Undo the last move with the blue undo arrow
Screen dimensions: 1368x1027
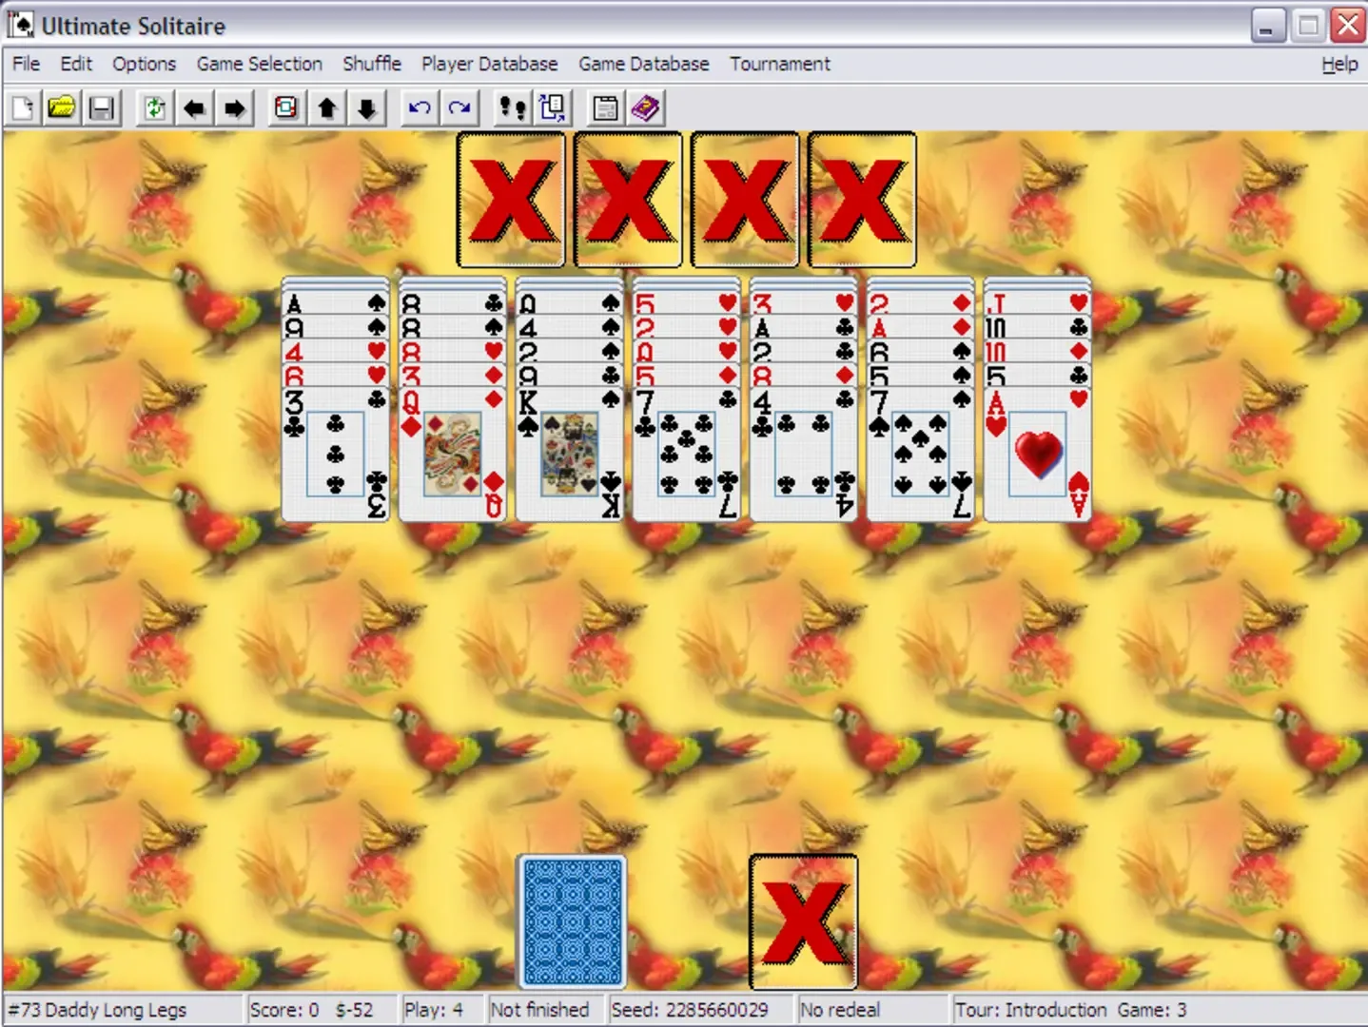click(419, 108)
